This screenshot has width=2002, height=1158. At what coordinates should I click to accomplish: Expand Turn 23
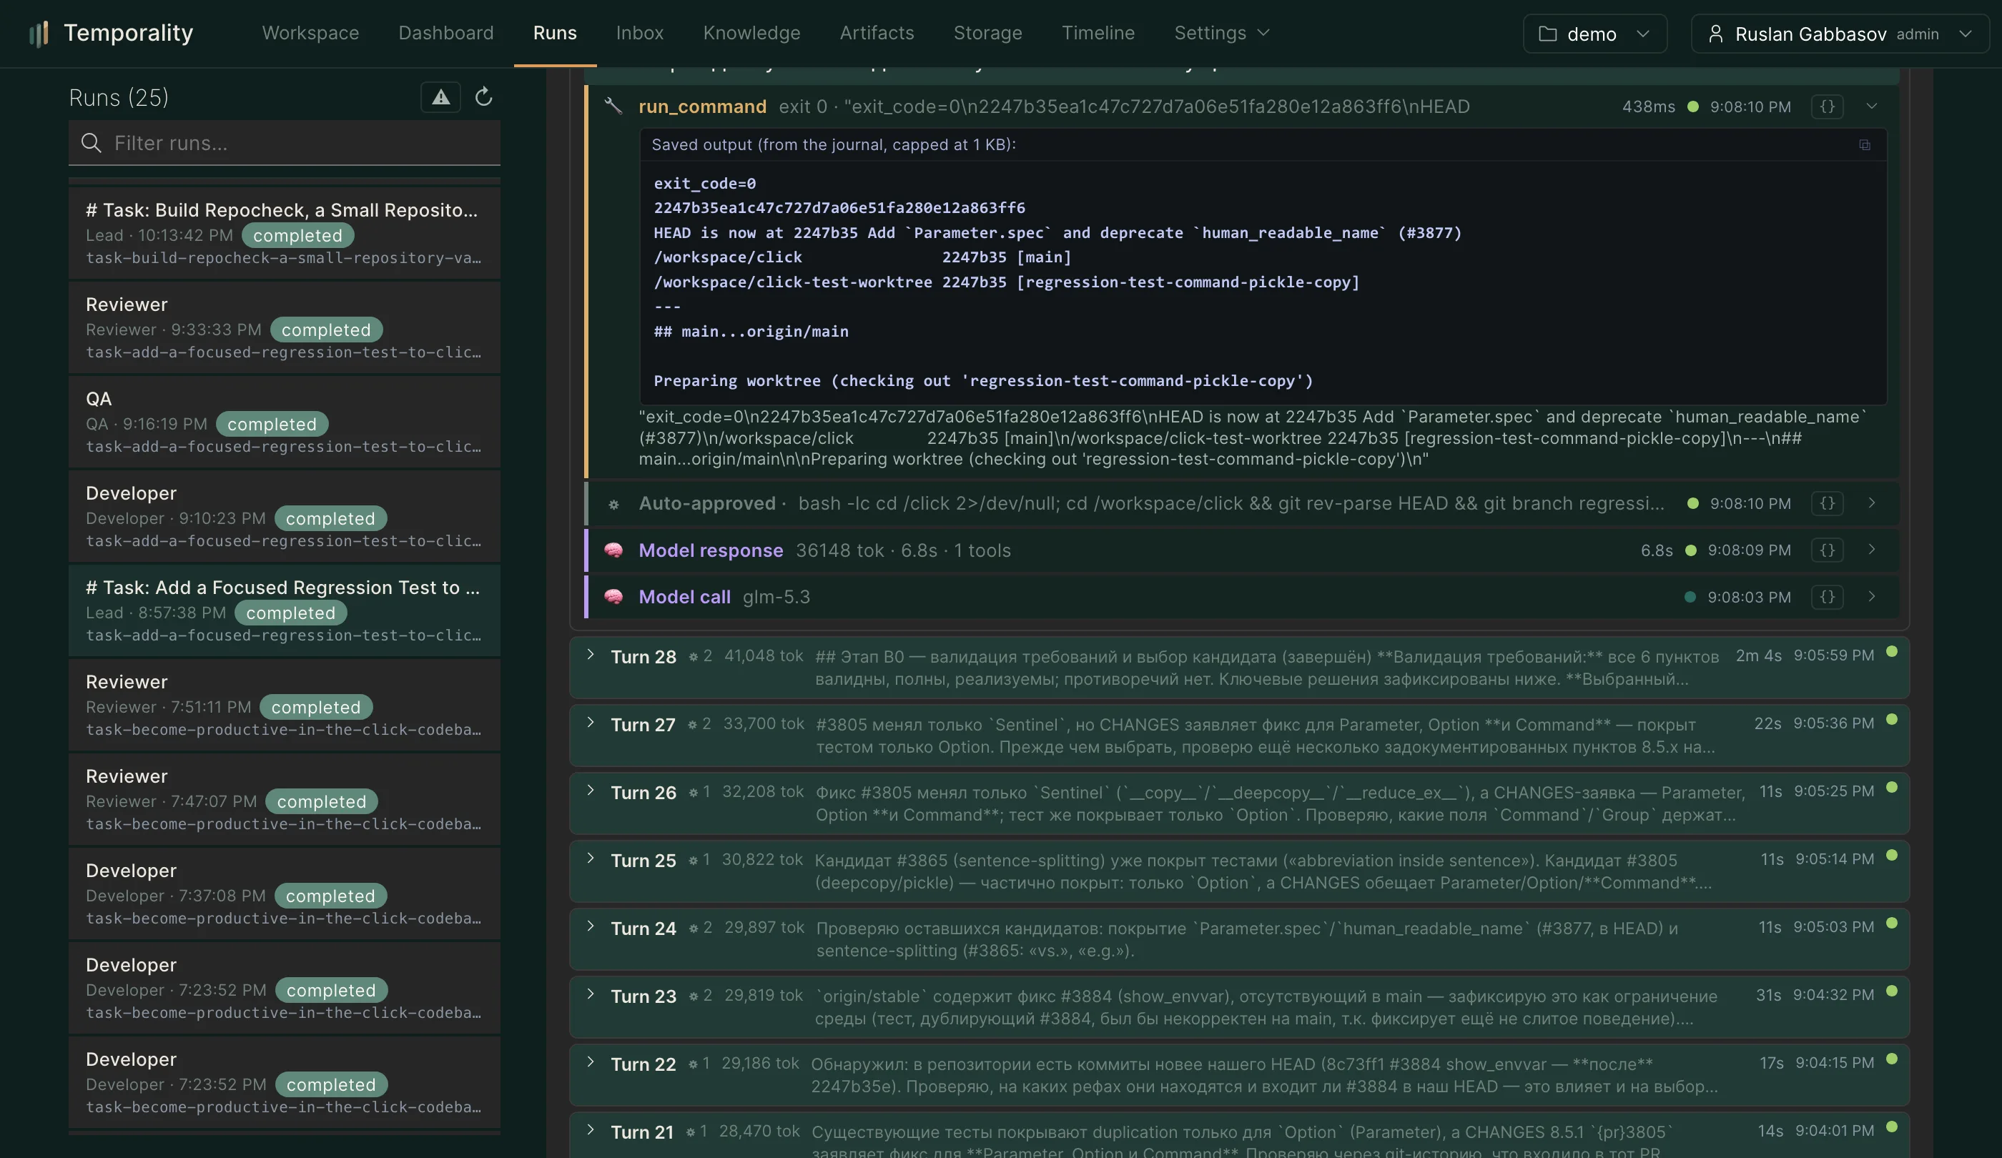591,994
